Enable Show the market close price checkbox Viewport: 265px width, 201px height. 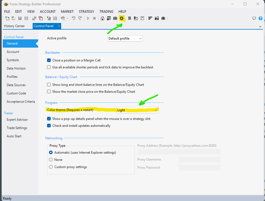(49, 92)
